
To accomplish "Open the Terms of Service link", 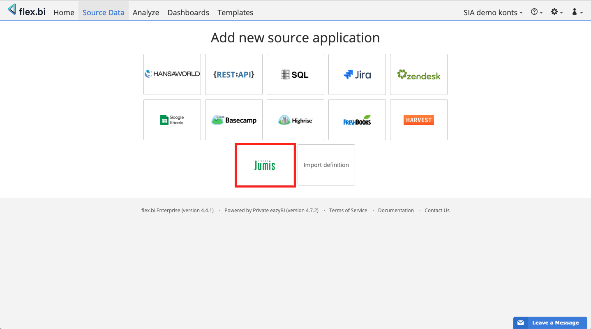I will (x=348, y=210).
